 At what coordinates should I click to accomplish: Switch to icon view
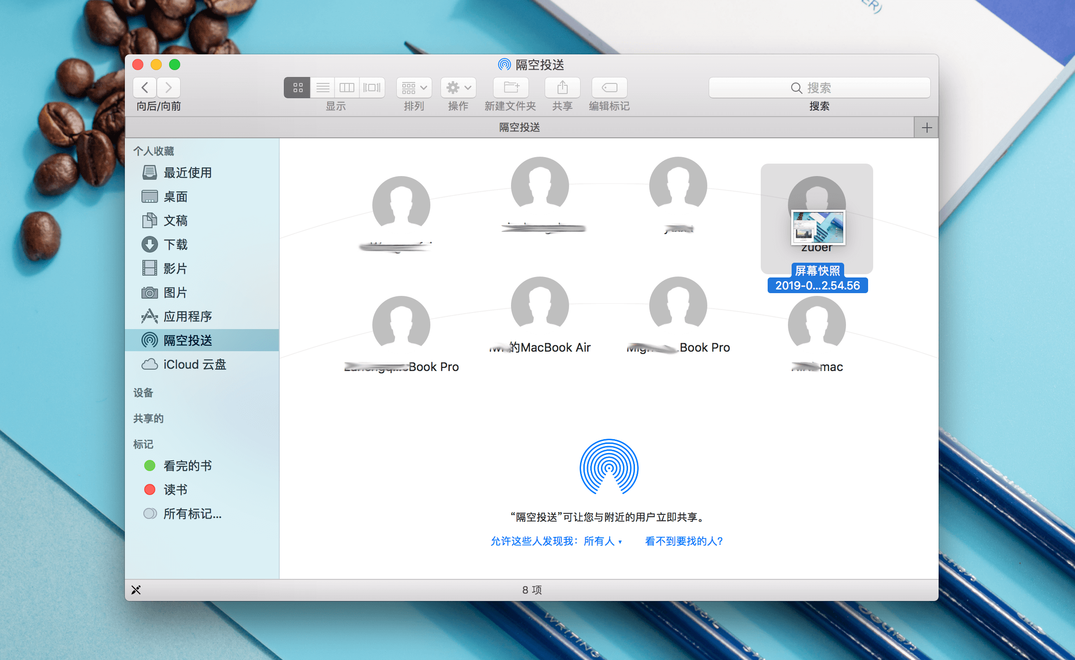(297, 88)
